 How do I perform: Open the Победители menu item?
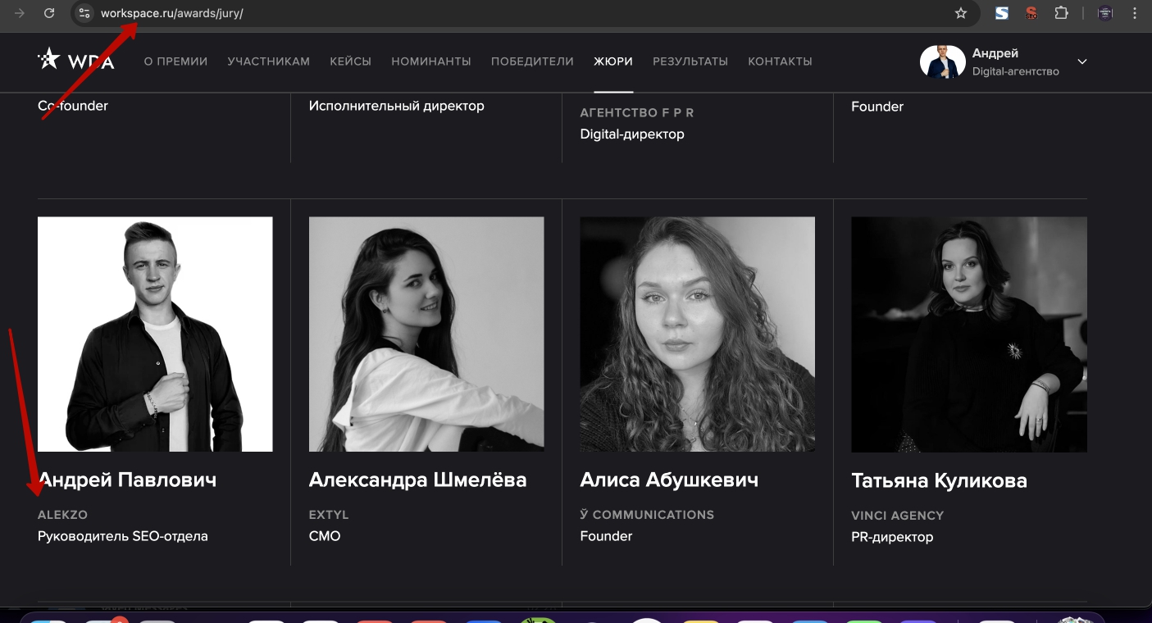[532, 61]
